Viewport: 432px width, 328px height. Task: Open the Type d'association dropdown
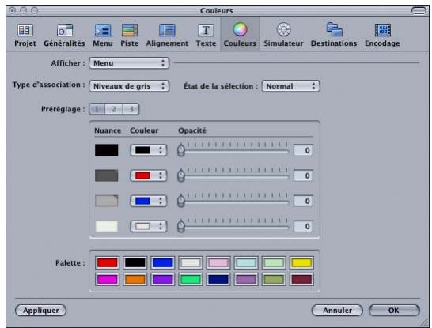coord(129,86)
